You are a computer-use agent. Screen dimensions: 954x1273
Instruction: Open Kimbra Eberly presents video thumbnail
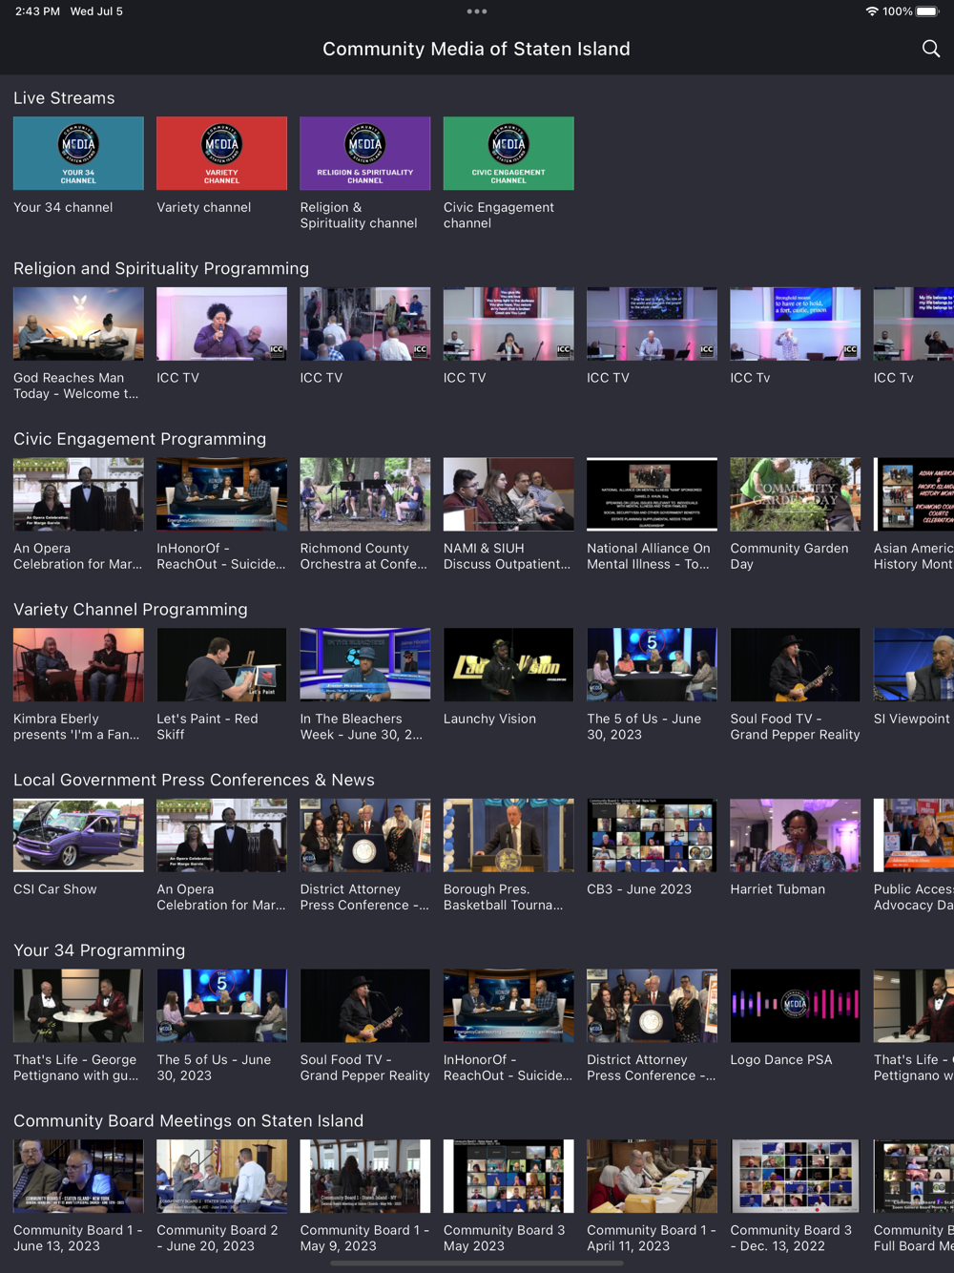(x=78, y=665)
